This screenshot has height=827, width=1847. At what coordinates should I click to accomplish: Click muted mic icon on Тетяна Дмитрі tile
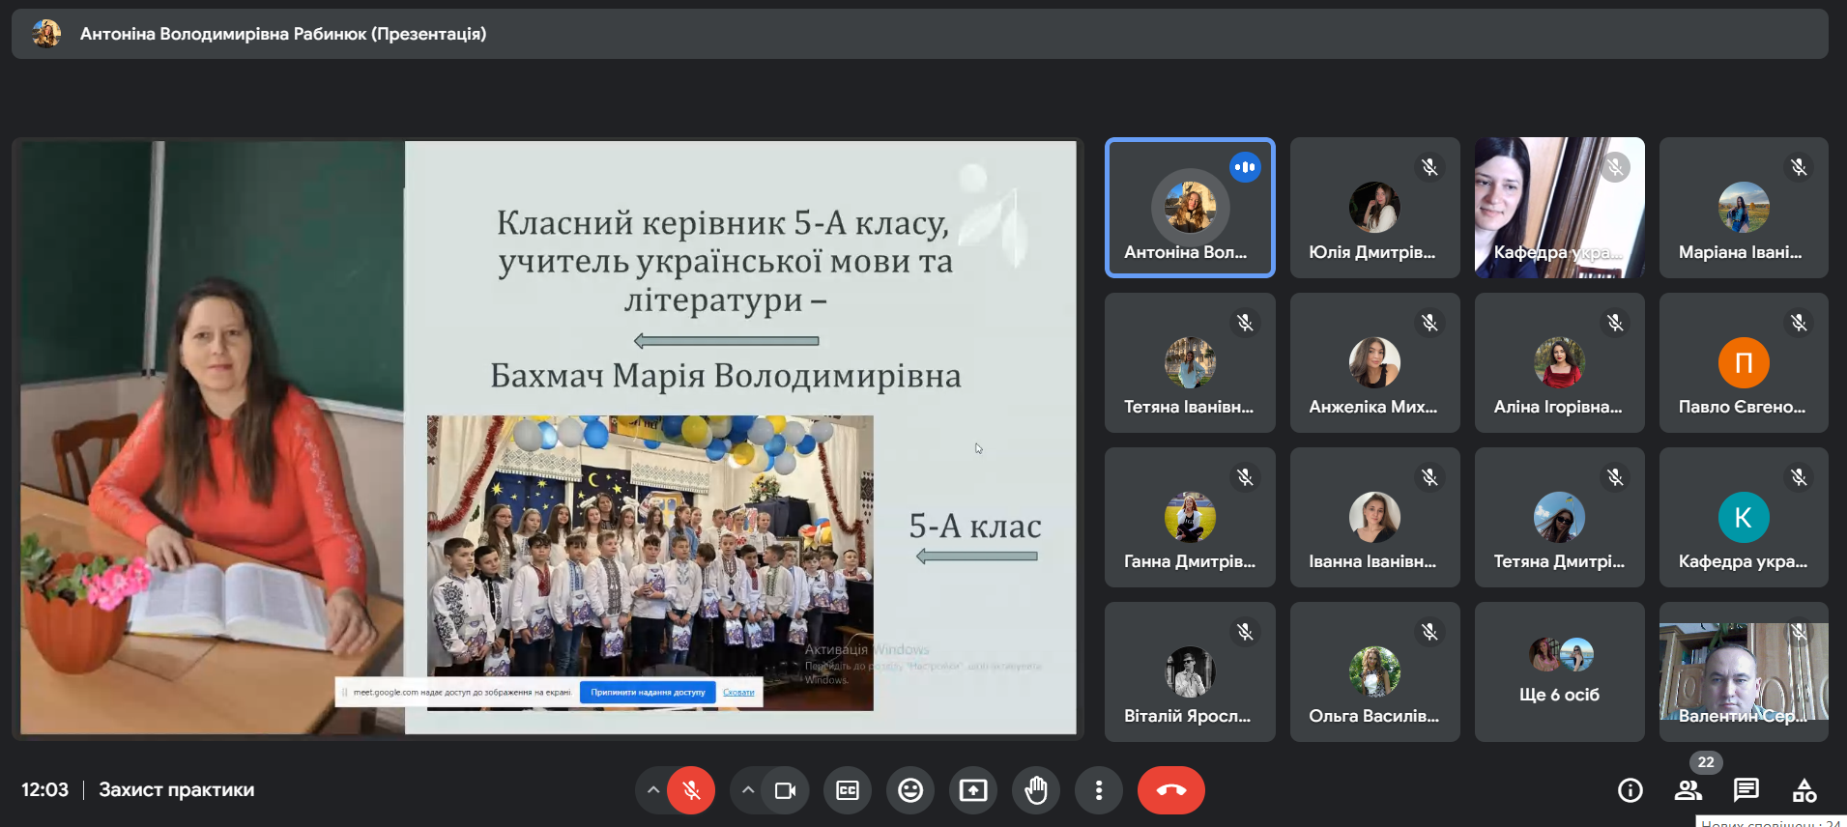[x=1615, y=477]
